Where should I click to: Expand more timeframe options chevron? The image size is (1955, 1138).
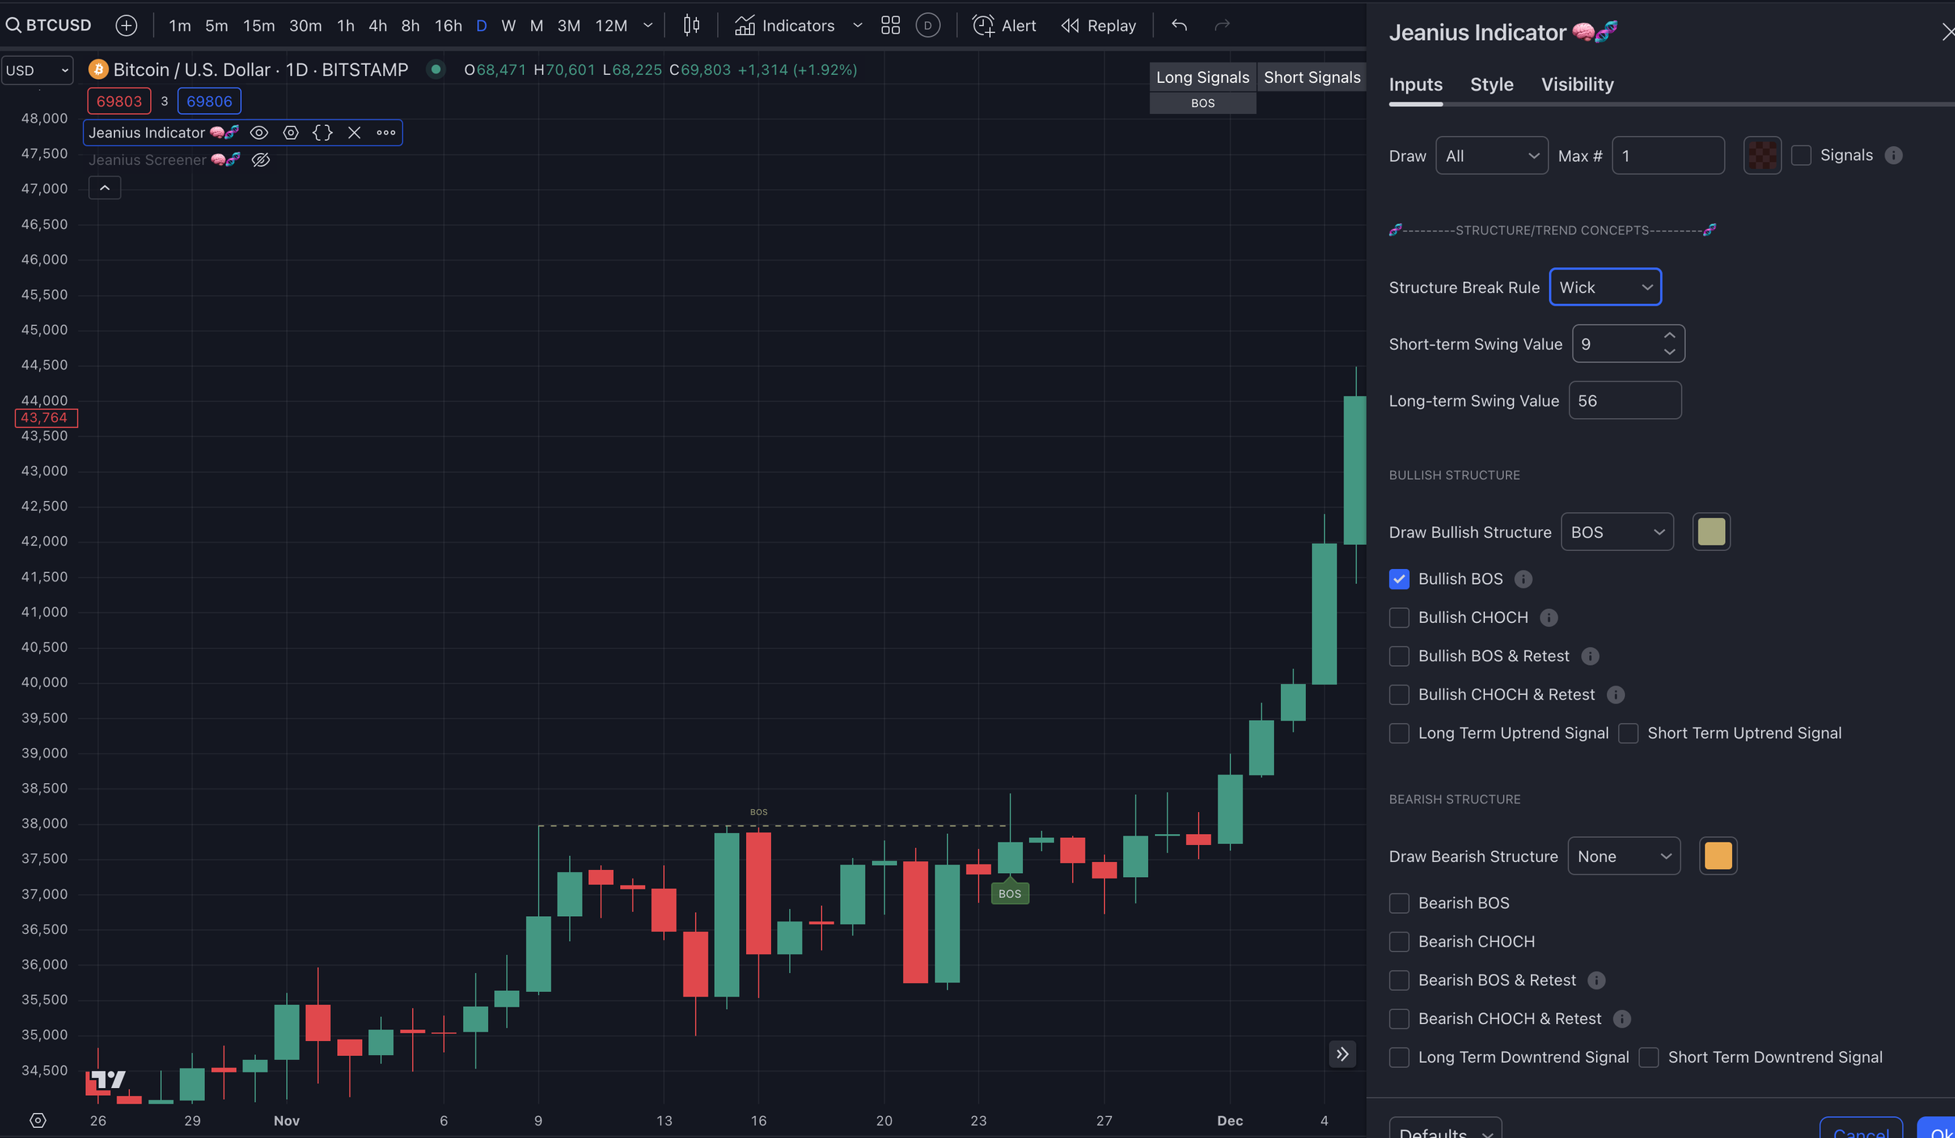(647, 26)
